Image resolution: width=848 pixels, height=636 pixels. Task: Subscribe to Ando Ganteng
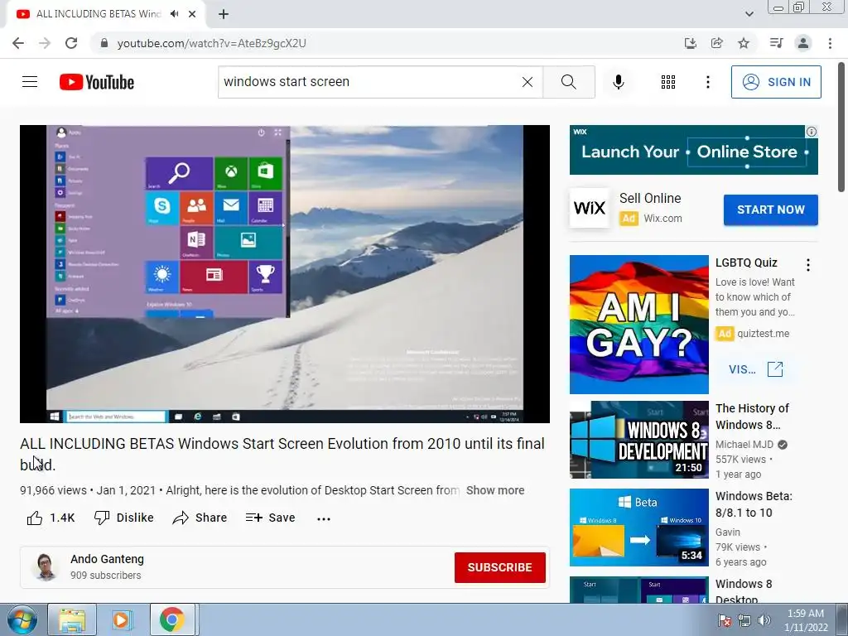click(x=499, y=567)
